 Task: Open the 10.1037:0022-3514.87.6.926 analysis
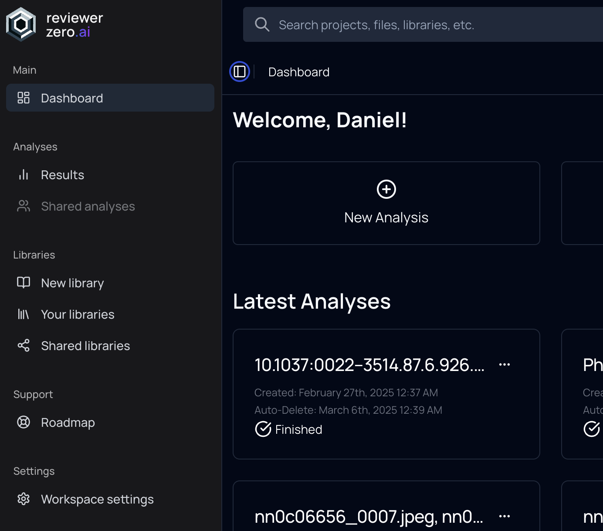tap(369, 365)
